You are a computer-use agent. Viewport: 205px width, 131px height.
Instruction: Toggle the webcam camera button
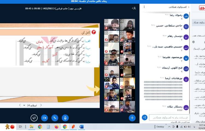point(44,118)
